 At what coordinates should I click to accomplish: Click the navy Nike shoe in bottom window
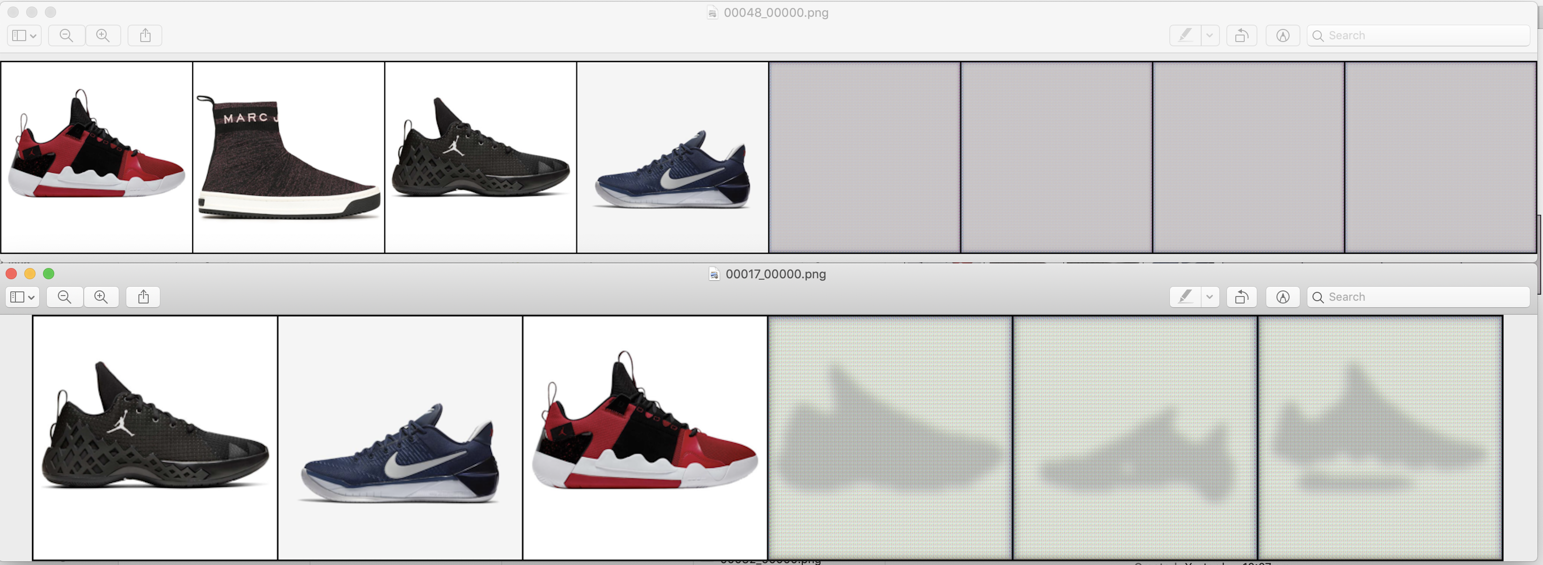tap(399, 454)
